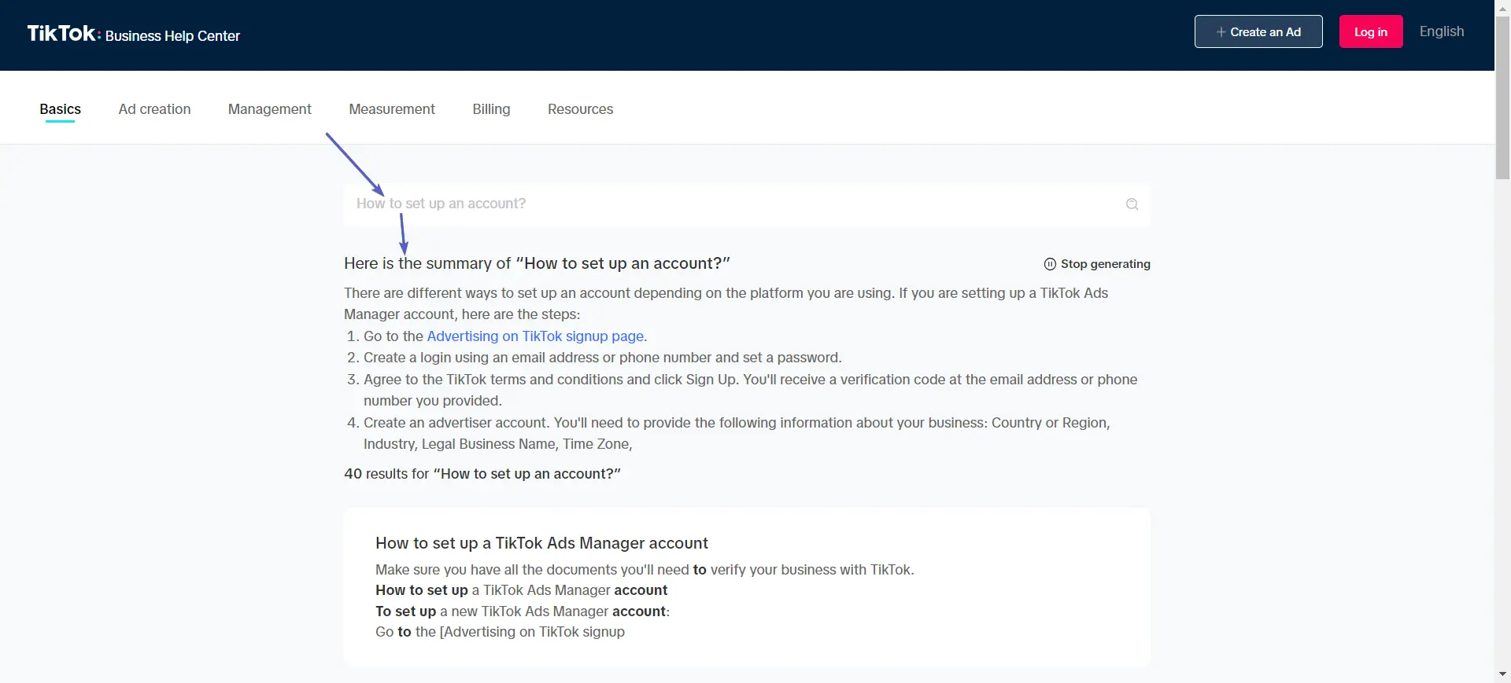This screenshot has height=683, width=1511.
Task: Click step 2 'Create a login using an email' text
Action: [x=602, y=358]
